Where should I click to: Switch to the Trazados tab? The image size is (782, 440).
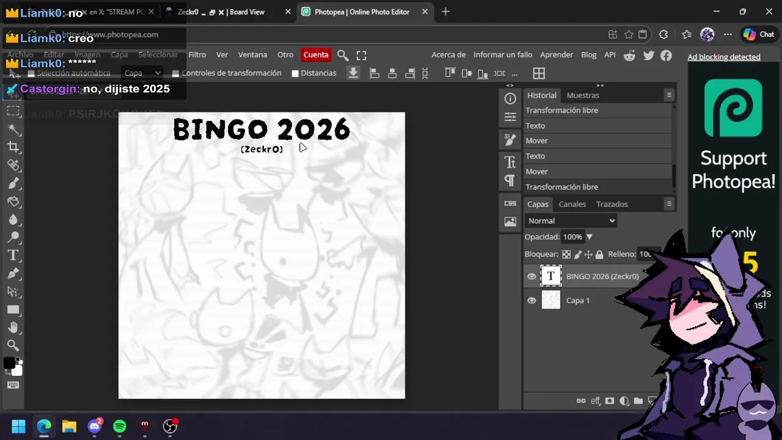pyautogui.click(x=612, y=204)
